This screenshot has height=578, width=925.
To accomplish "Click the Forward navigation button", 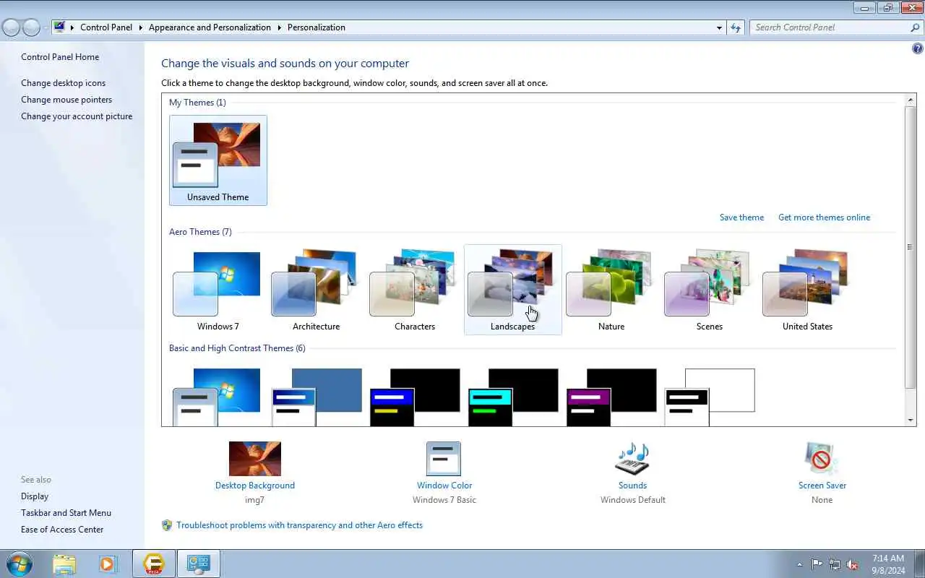I will (x=31, y=27).
